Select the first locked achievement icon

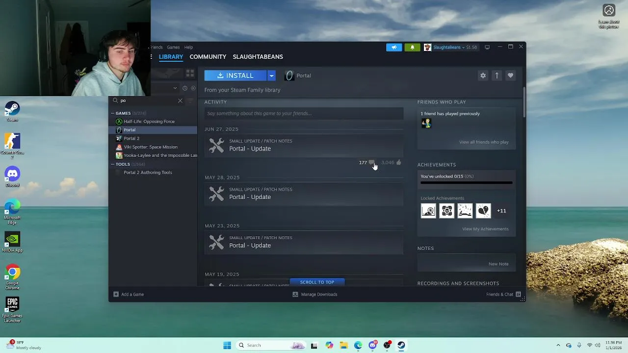tap(428, 211)
